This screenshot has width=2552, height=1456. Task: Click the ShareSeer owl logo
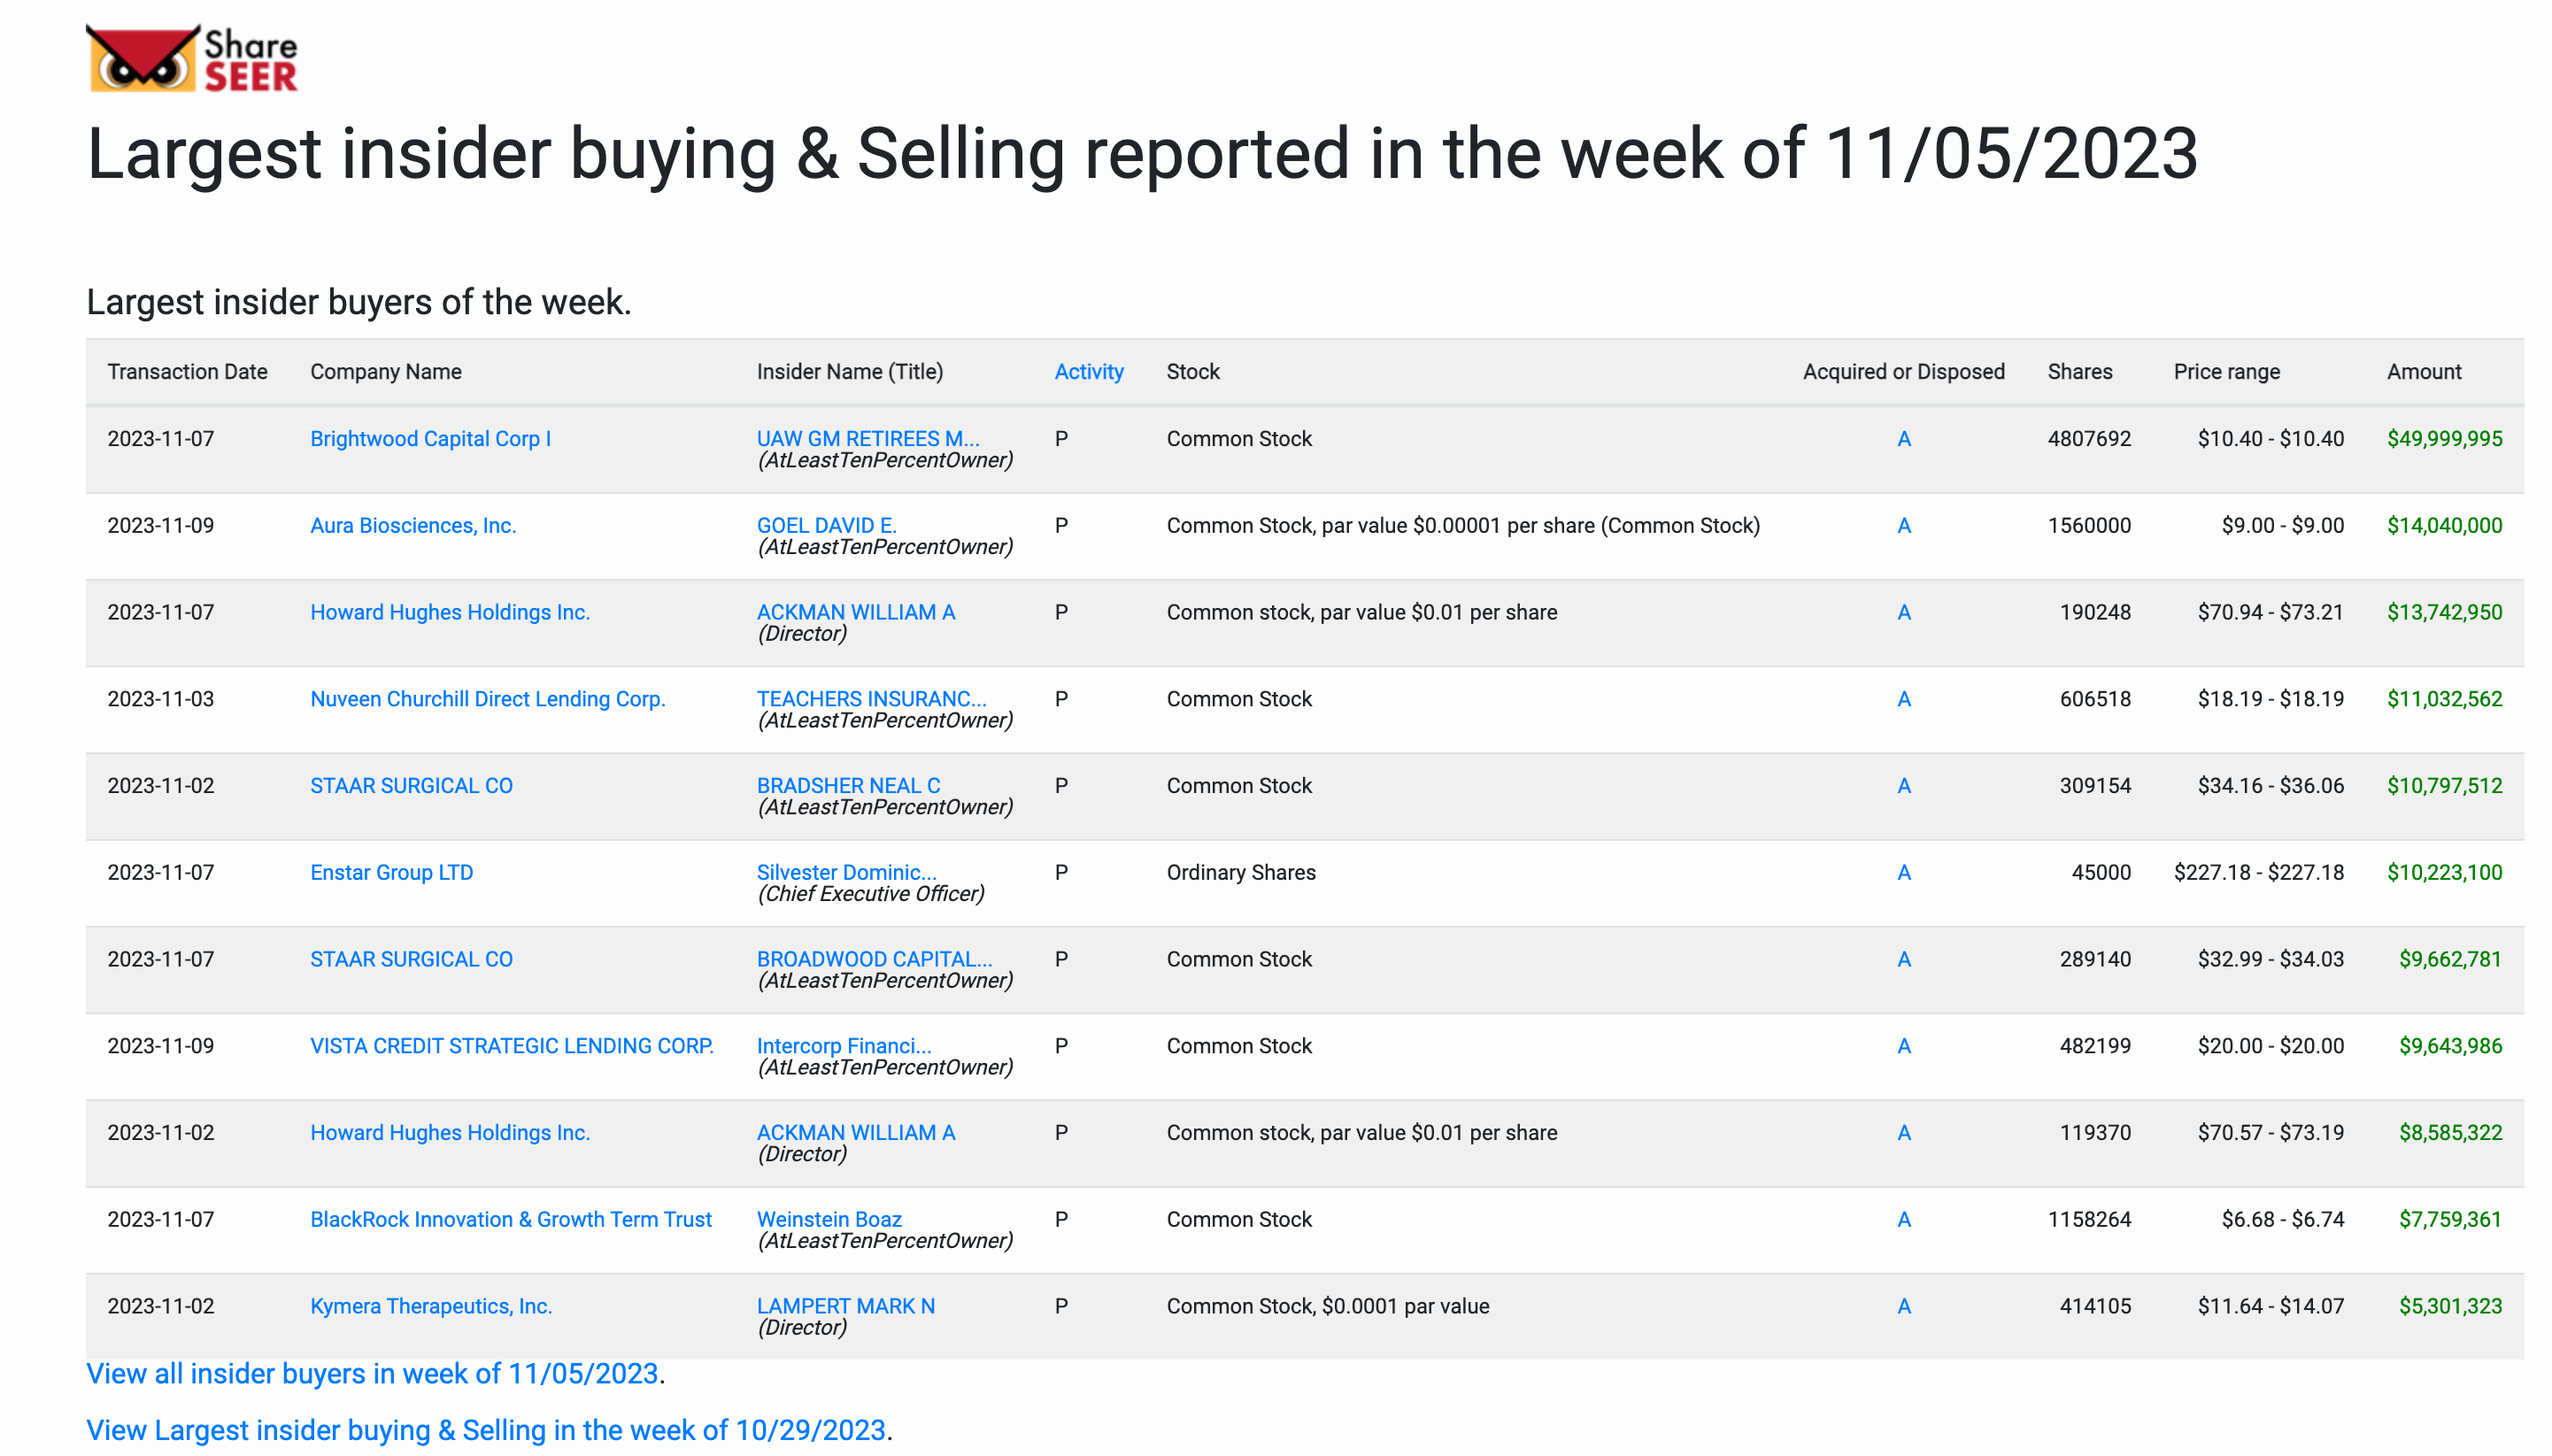[192, 59]
